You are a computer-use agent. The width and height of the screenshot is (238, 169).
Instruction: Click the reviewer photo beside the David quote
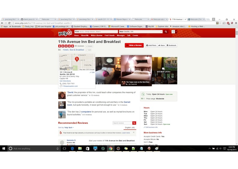pyautogui.click(x=62, y=95)
